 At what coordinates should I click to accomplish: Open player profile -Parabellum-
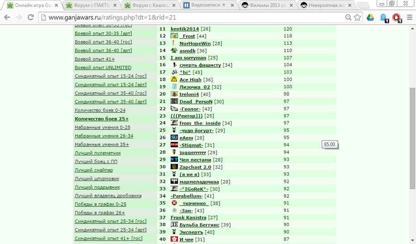(187, 196)
